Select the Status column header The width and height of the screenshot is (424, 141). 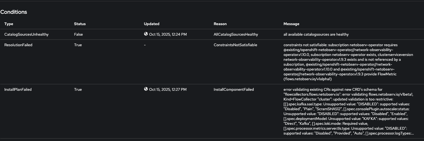coord(80,24)
